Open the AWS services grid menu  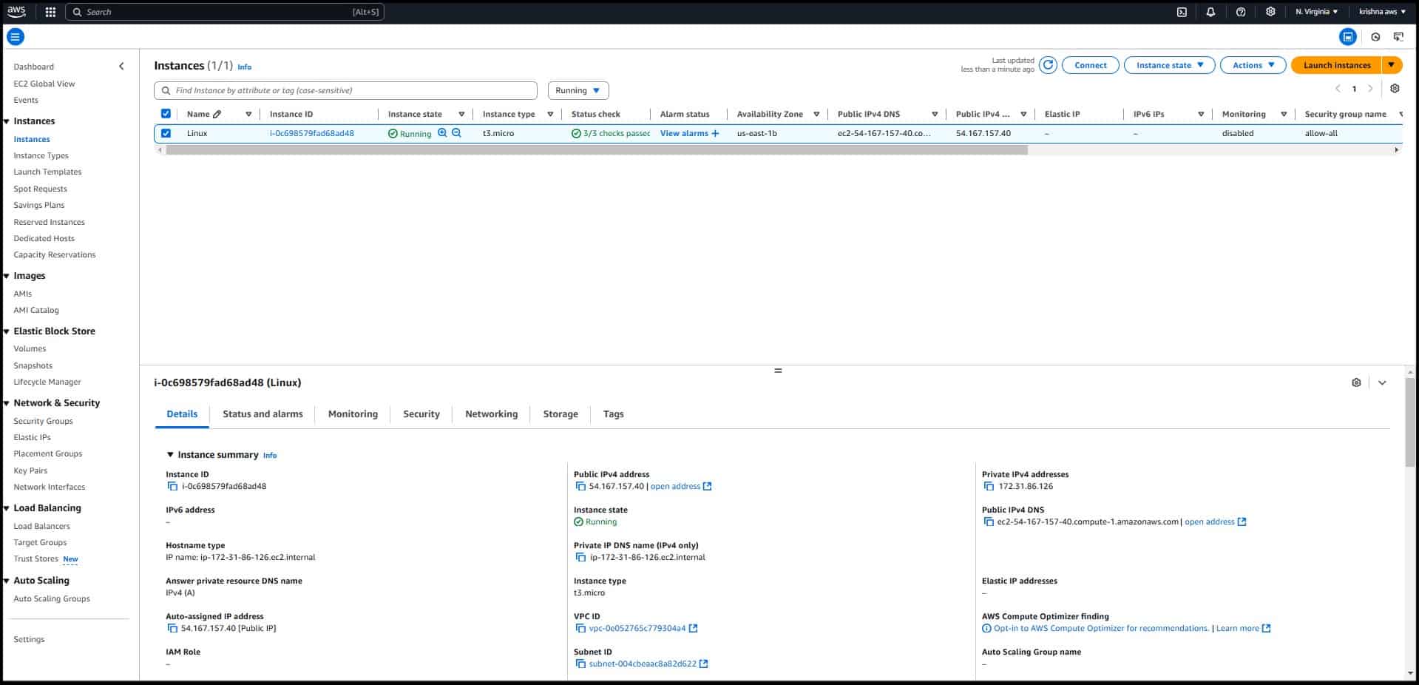[51, 12]
